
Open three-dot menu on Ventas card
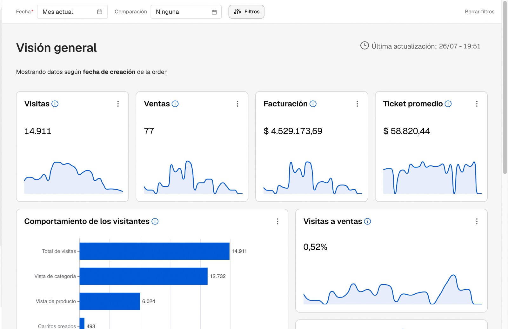(x=237, y=104)
